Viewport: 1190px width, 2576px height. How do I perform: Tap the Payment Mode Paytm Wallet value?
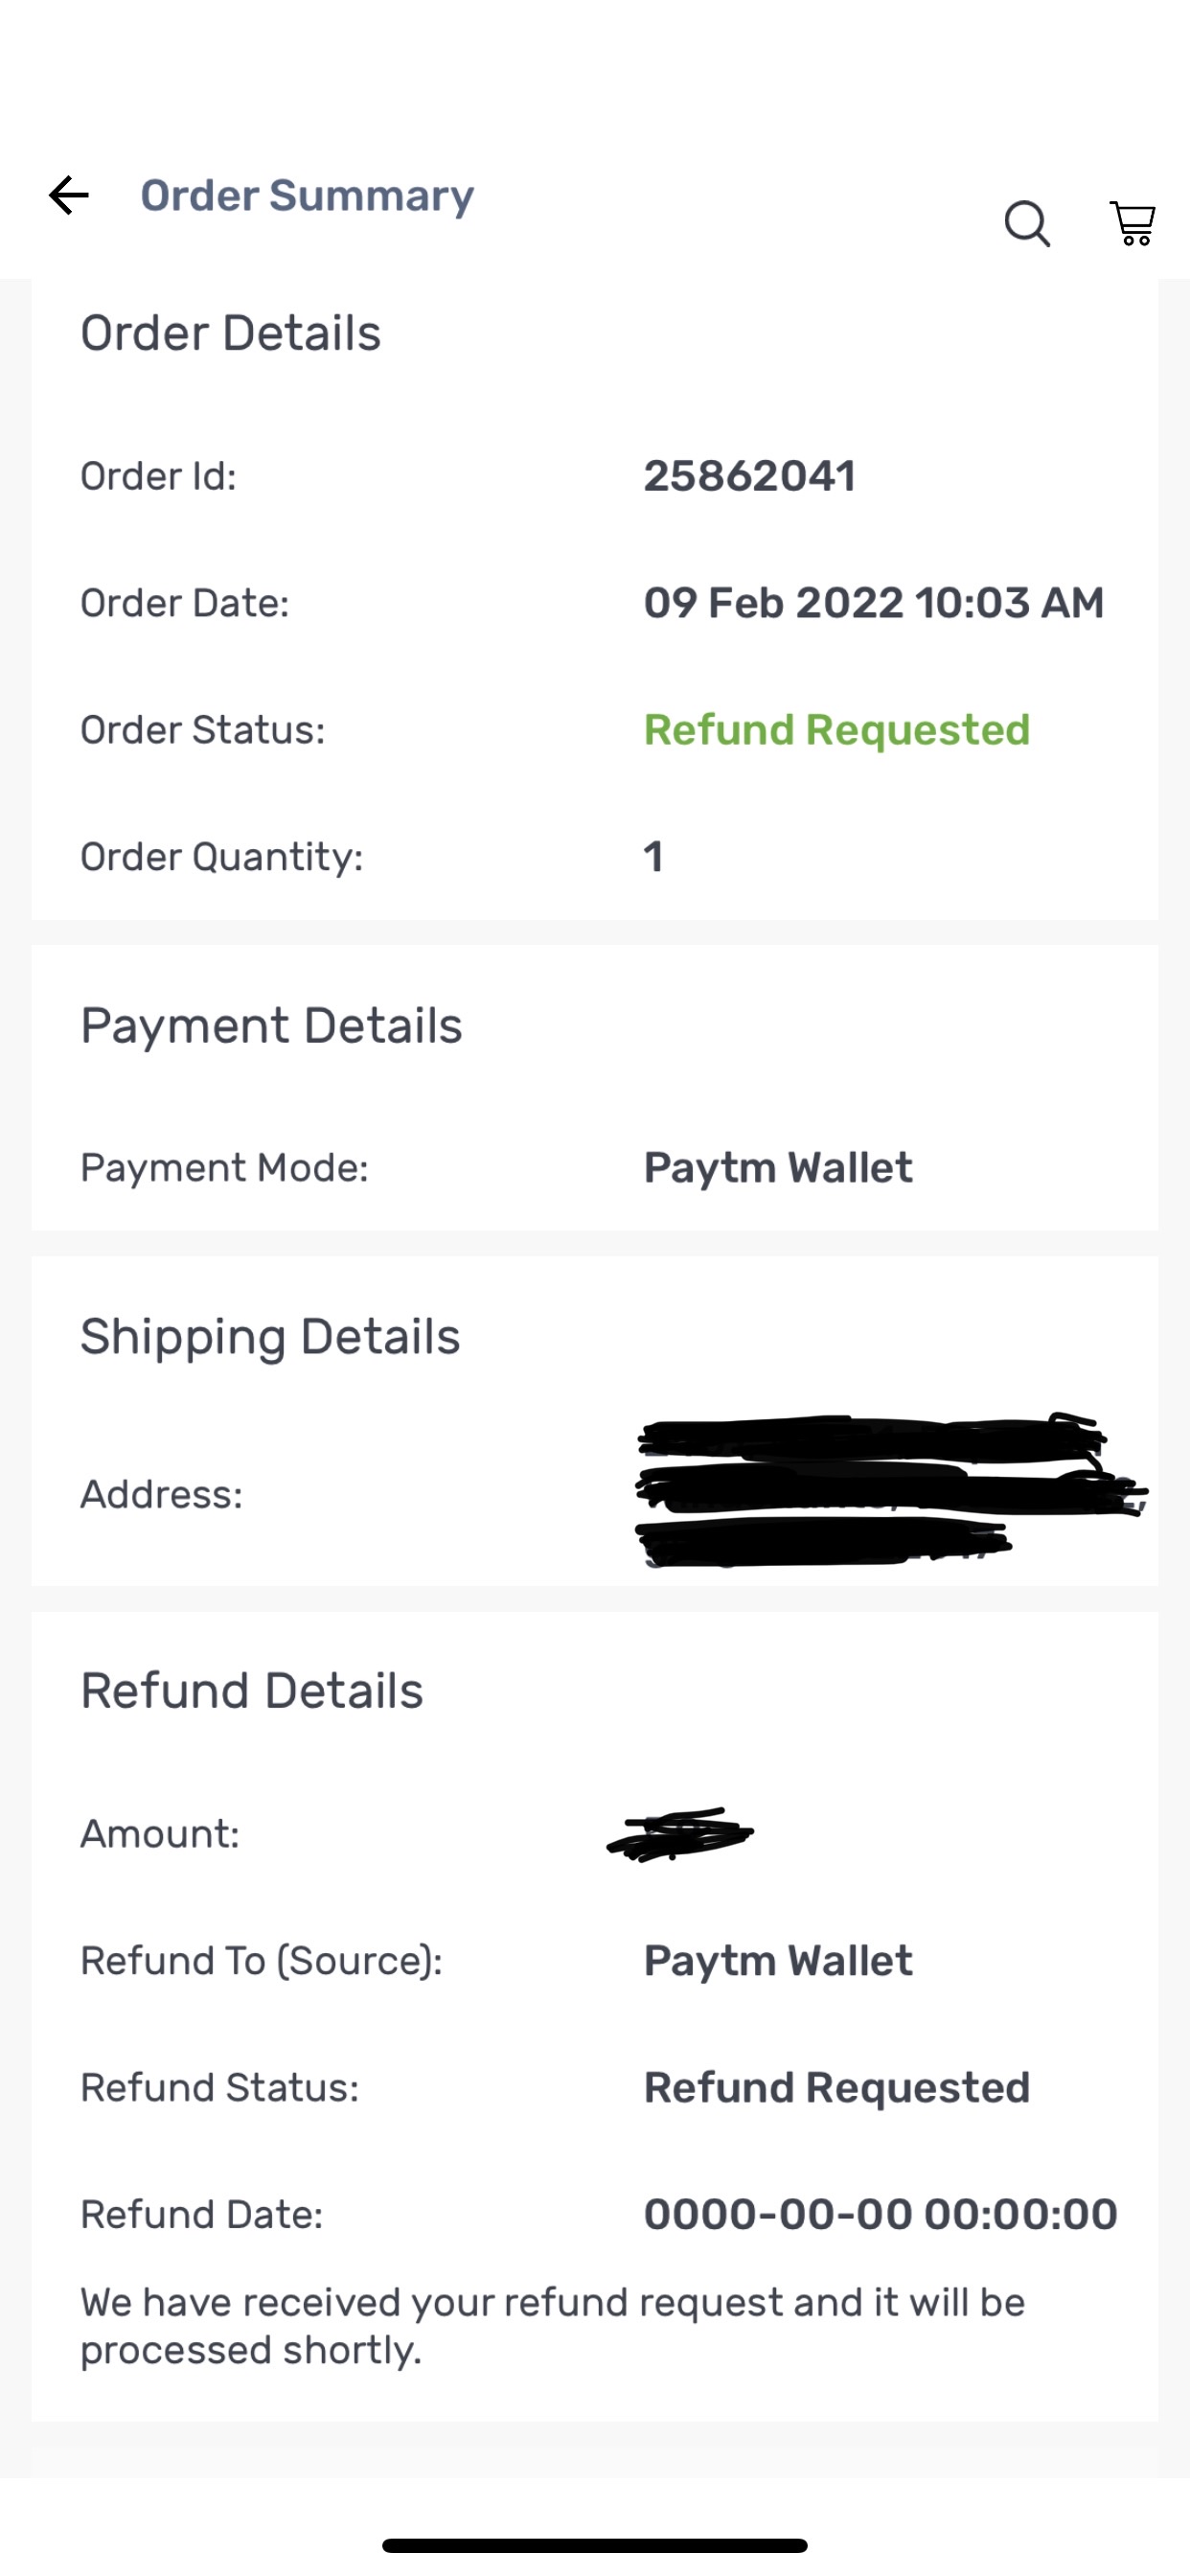click(x=777, y=1168)
